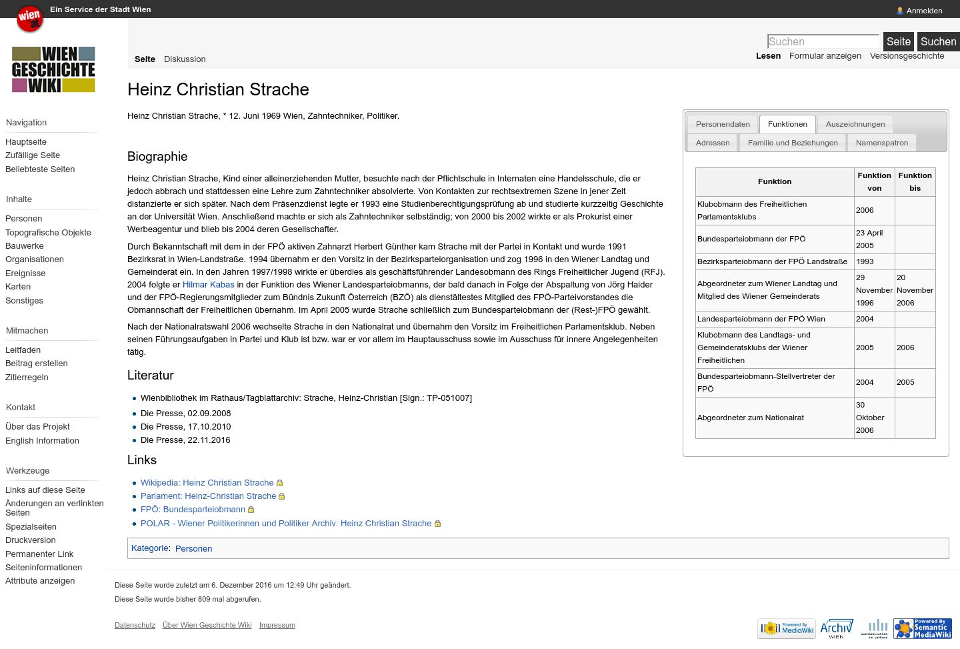Open POLAR Wiener Politikerinnen archive link
Image resolution: width=960 pixels, height=649 pixels.
[x=286, y=524]
